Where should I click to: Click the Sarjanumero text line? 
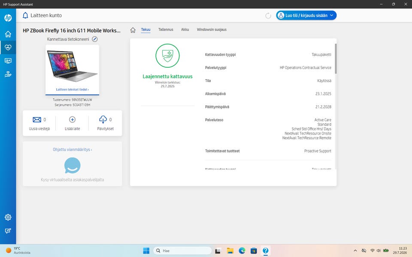click(72, 105)
